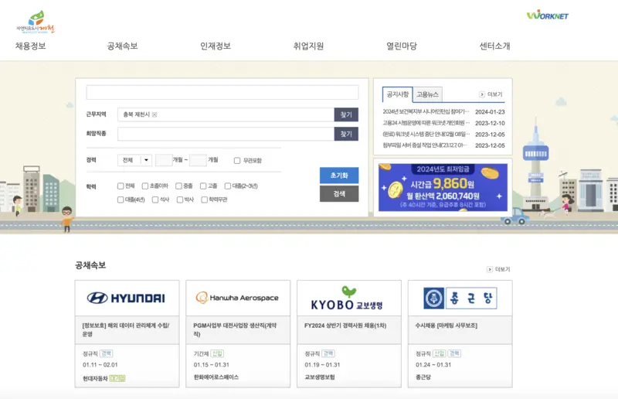The image size is (618, 399).
Task: Open the WorkNet logo link
Action: pyautogui.click(x=548, y=15)
